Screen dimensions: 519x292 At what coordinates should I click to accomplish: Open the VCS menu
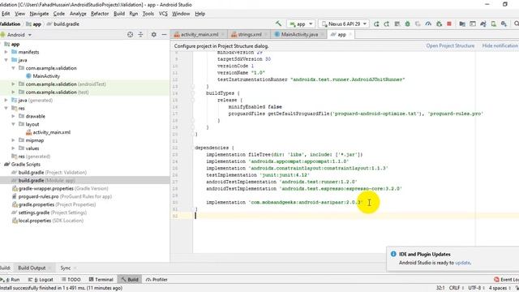[163, 14]
